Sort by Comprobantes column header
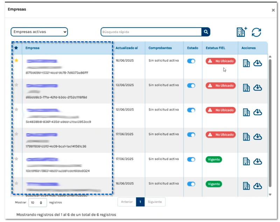Viewport: 280px width, 222px height. (x=160, y=48)
